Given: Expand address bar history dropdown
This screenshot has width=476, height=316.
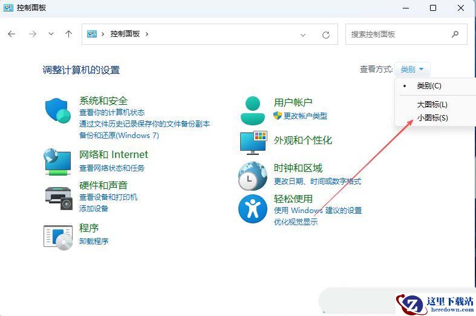Looking at the screenshot, I should tap(302, 35).
